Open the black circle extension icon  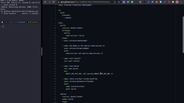144,2
